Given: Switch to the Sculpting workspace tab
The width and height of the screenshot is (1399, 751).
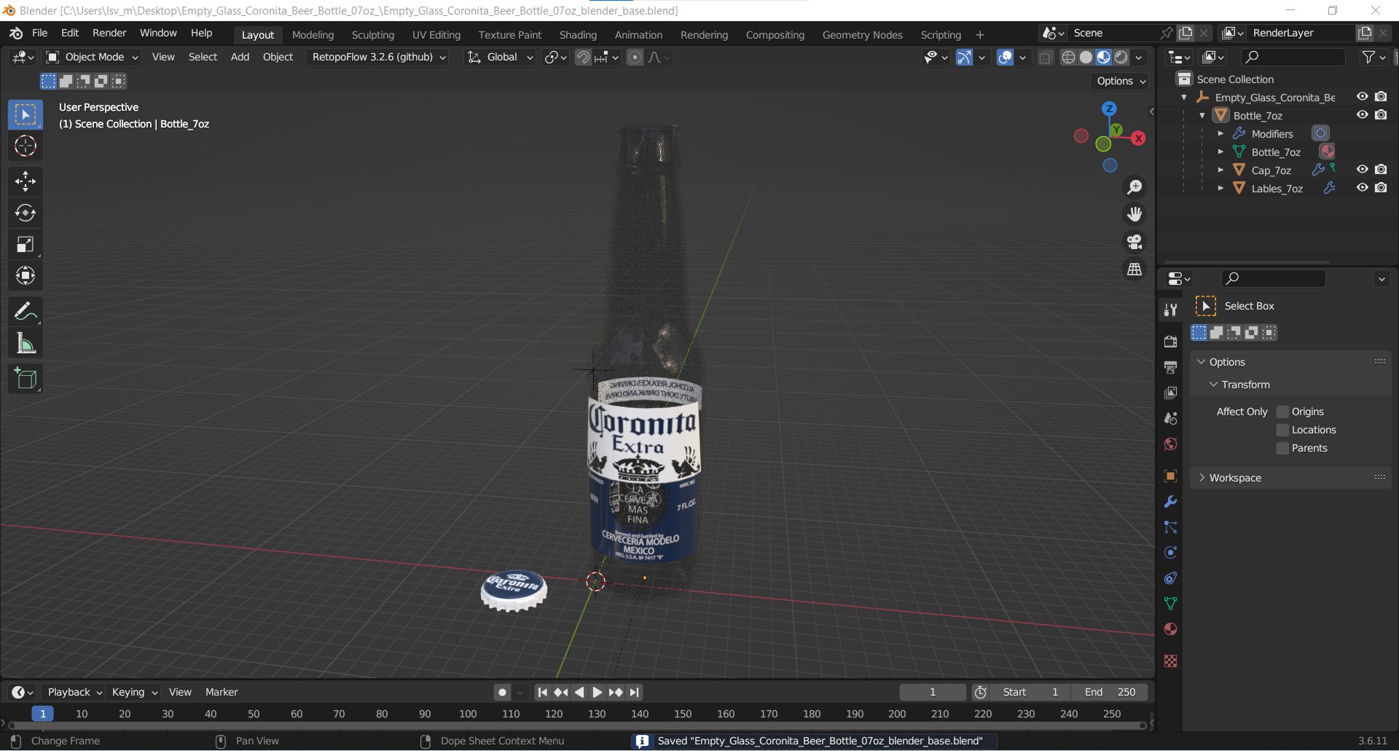Looking at the screenshot, I should point(373,35).
